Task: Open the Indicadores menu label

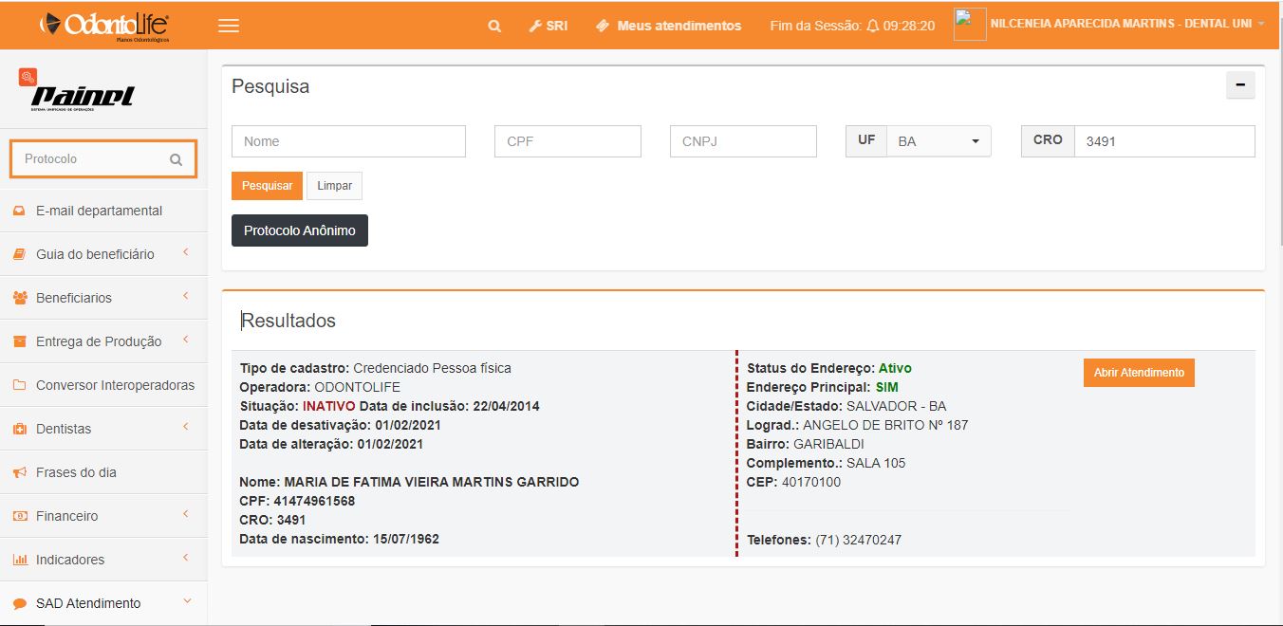Action: click(70, 560)
